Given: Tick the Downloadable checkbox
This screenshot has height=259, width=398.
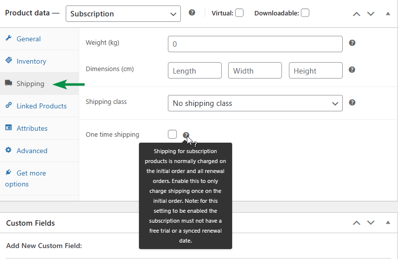Looking at the screenshot, I should click(x=305, y=13).
